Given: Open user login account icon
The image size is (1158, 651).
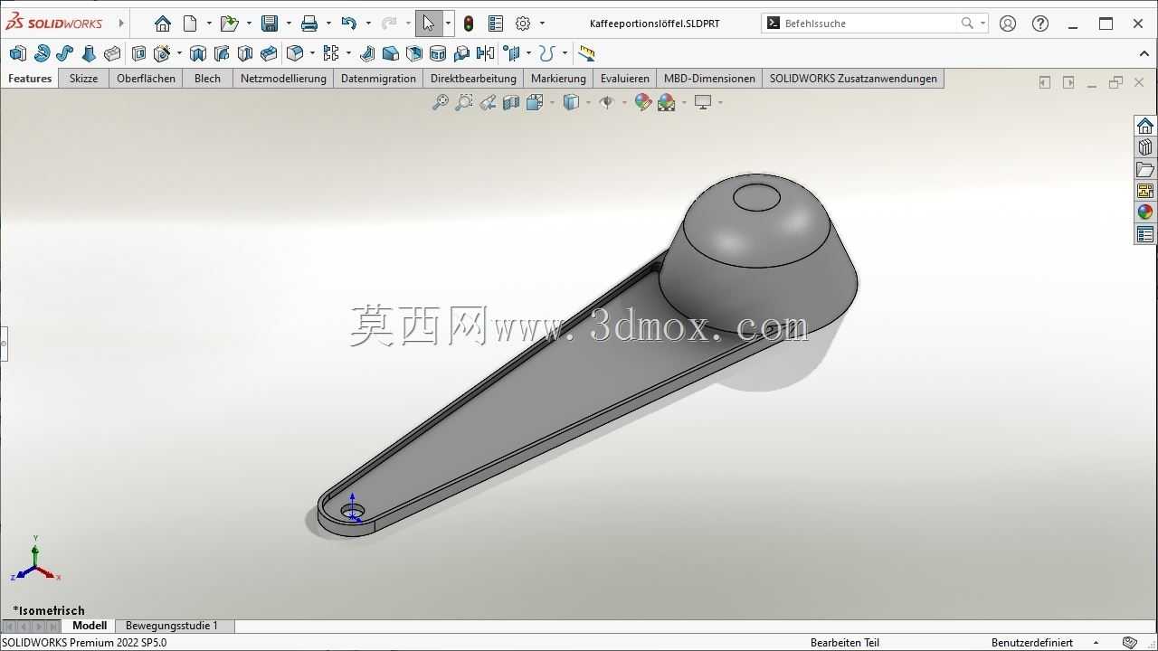Looking at the screenshot, I should (x=1008, y=24).
